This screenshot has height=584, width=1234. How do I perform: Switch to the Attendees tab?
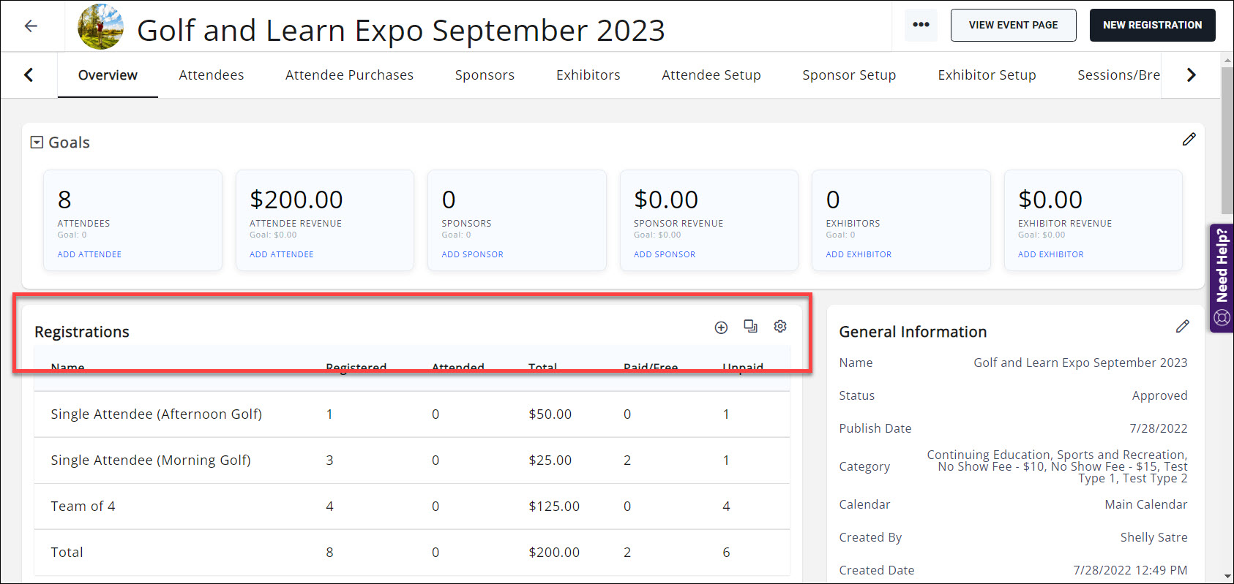click(x=211, y=75)
